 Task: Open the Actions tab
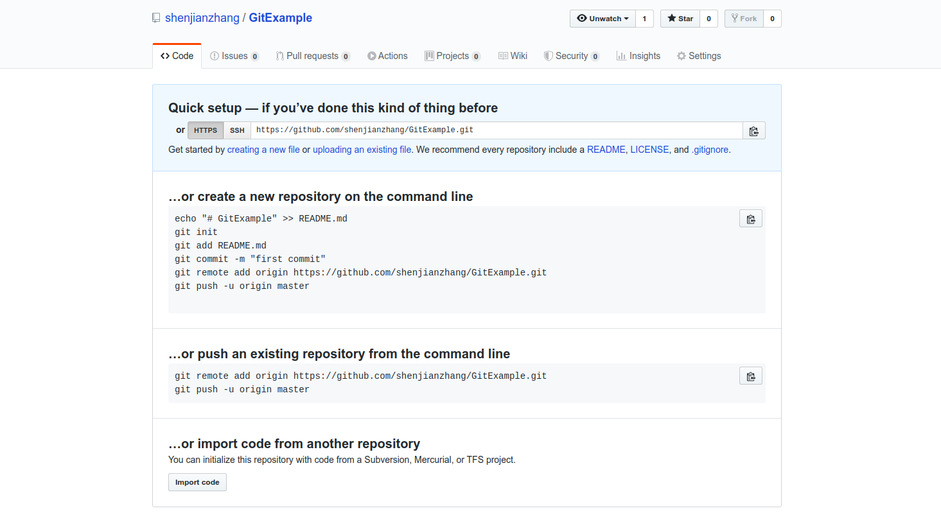click(387, 56)
